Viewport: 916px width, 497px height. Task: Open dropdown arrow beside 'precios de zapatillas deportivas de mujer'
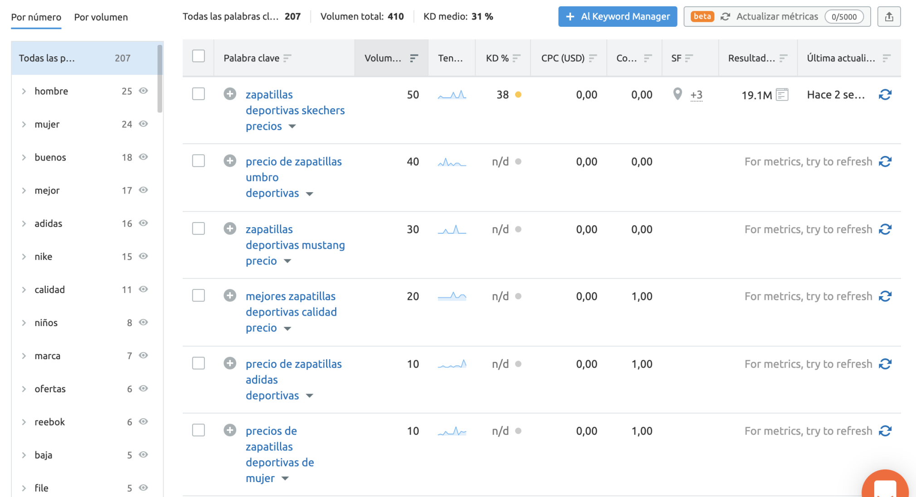285,478
